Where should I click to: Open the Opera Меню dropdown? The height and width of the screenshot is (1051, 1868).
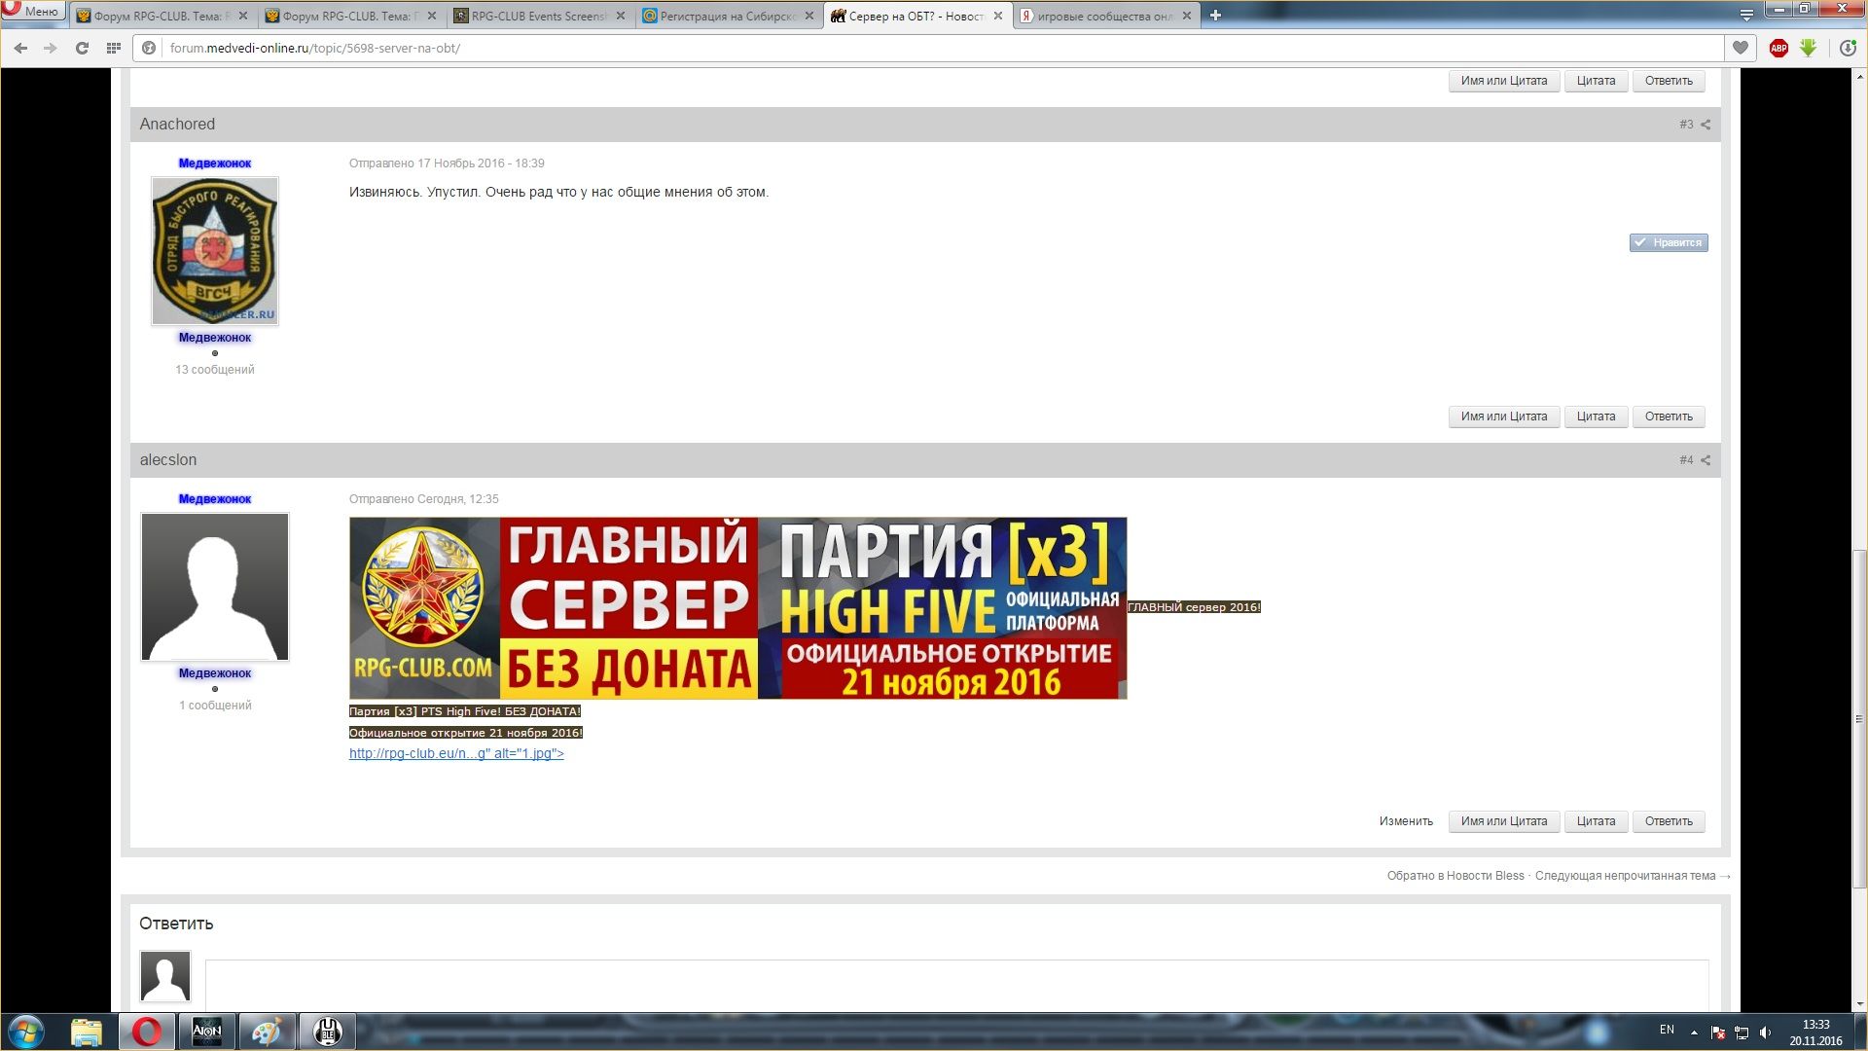(34, 11)
